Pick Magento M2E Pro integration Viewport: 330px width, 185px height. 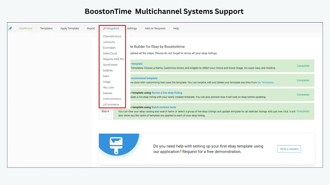pyautogui.click(x=113, y=59)
